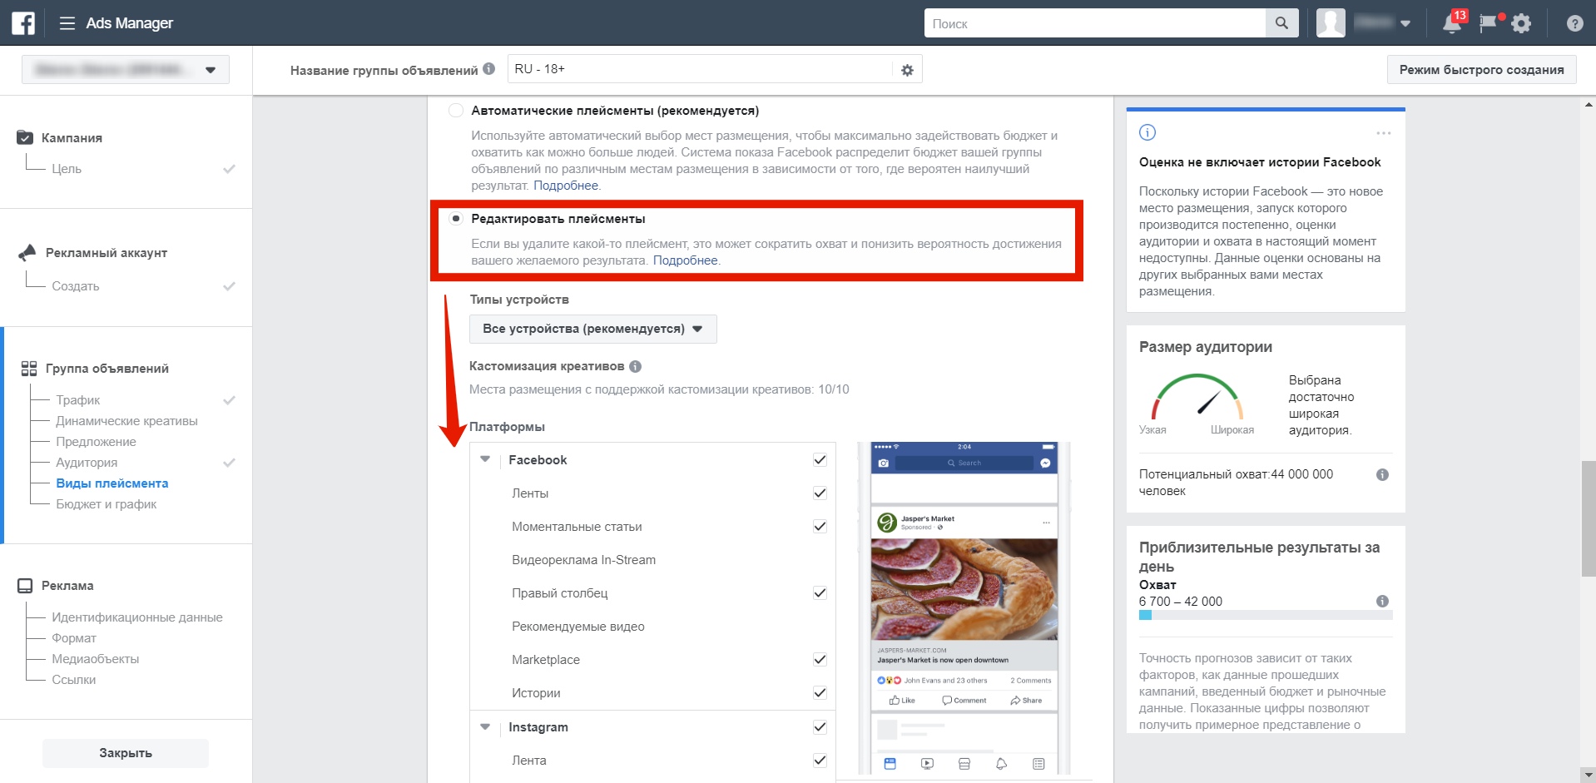Select Automatic placements radio button
Viewport: 1596px width, 783px height.
coord(456,111)
